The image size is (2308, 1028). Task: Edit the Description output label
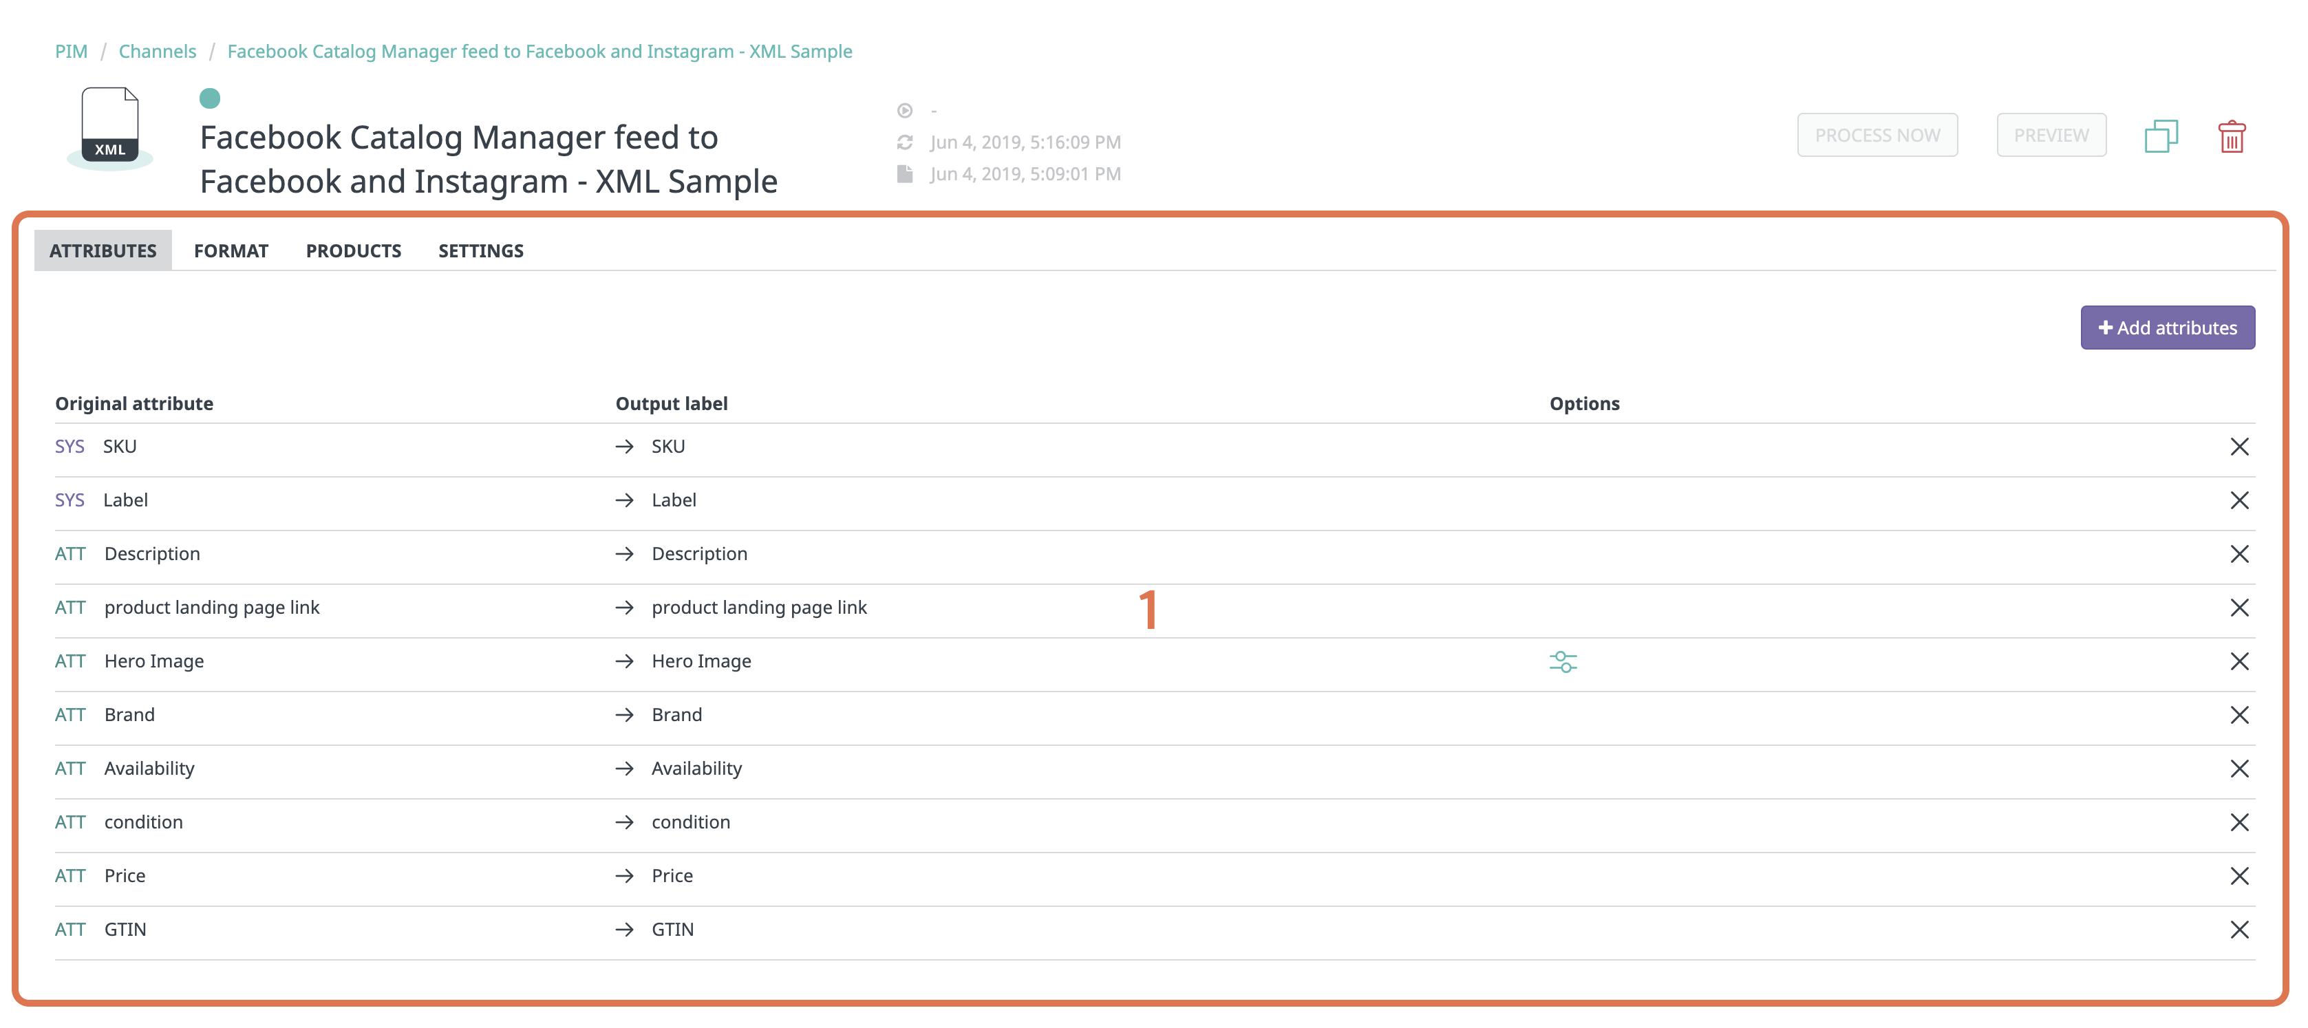(700, 554)
